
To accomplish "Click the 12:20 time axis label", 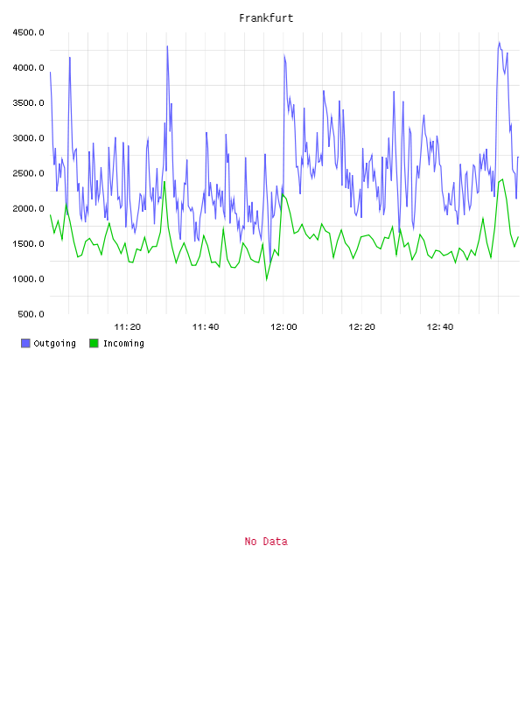I will tap(361, 327).
